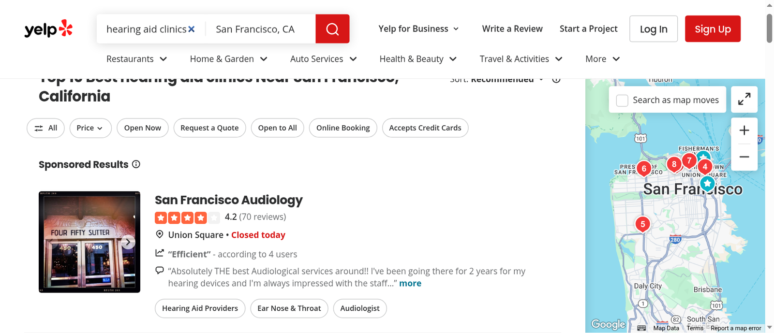Click Map Data link

666,328
